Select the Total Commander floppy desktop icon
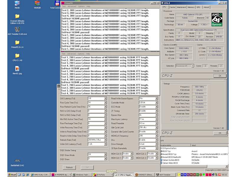This screenshot has width=236, height=177. (x=57, y=3)
